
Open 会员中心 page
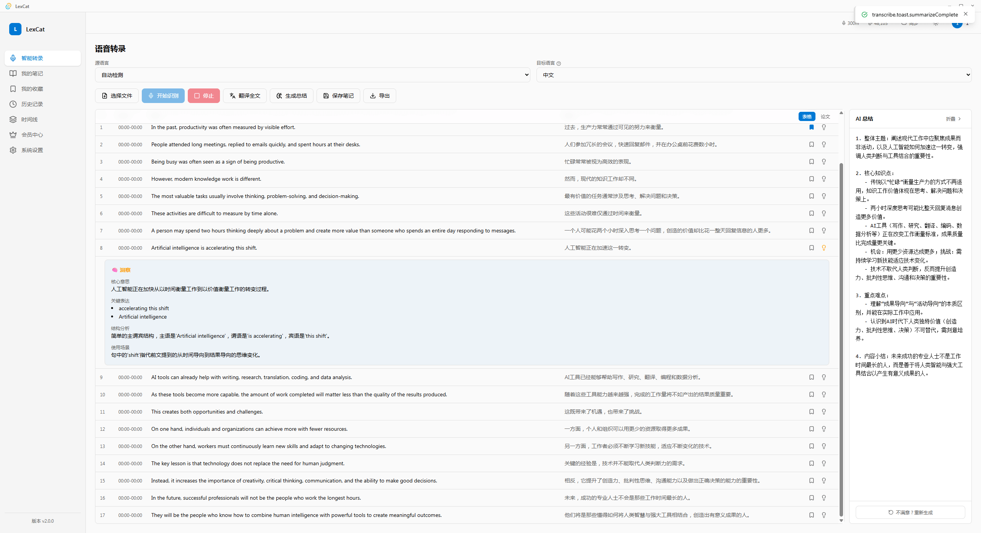[x=43, y=135]
